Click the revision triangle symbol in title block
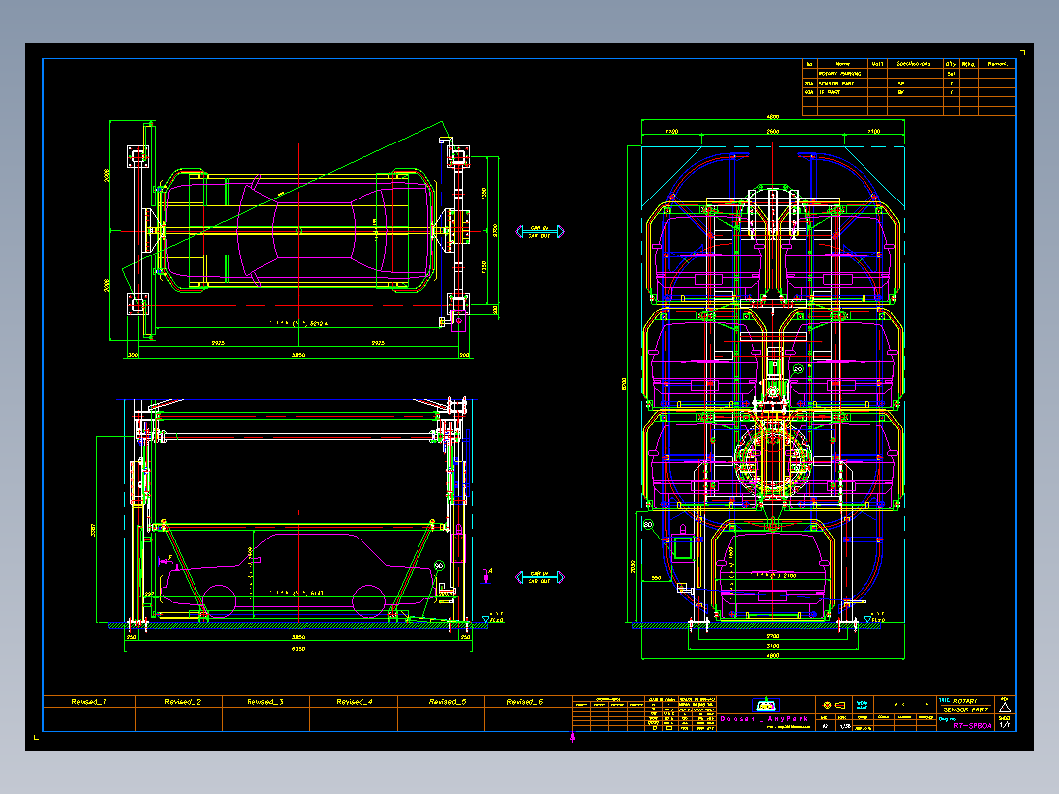1059x794 pixels. coord(1005,707)
